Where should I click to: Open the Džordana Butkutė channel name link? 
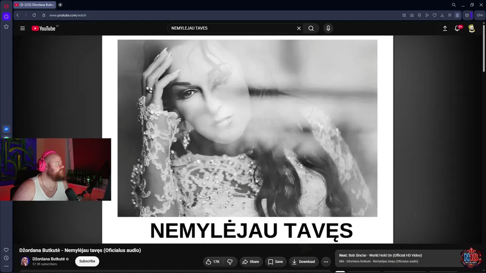click(x=49, y=259)
